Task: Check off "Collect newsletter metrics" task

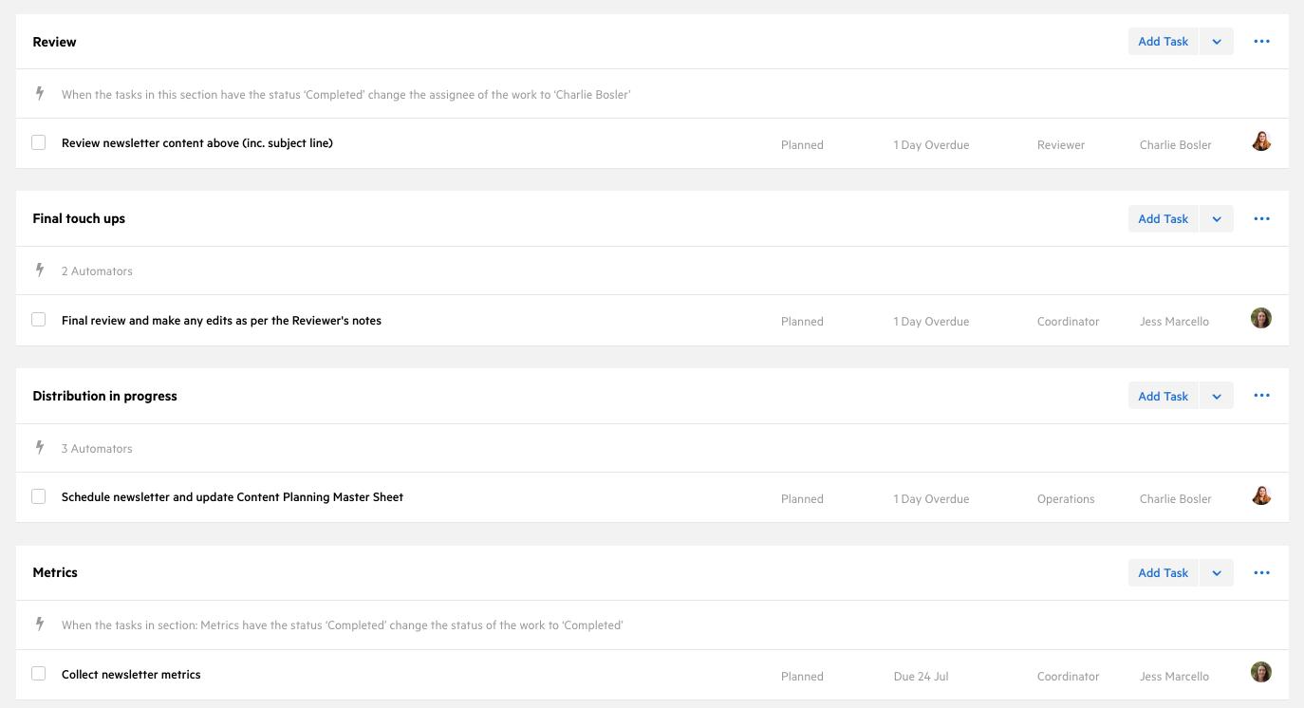Action: [x=38, y=673]
